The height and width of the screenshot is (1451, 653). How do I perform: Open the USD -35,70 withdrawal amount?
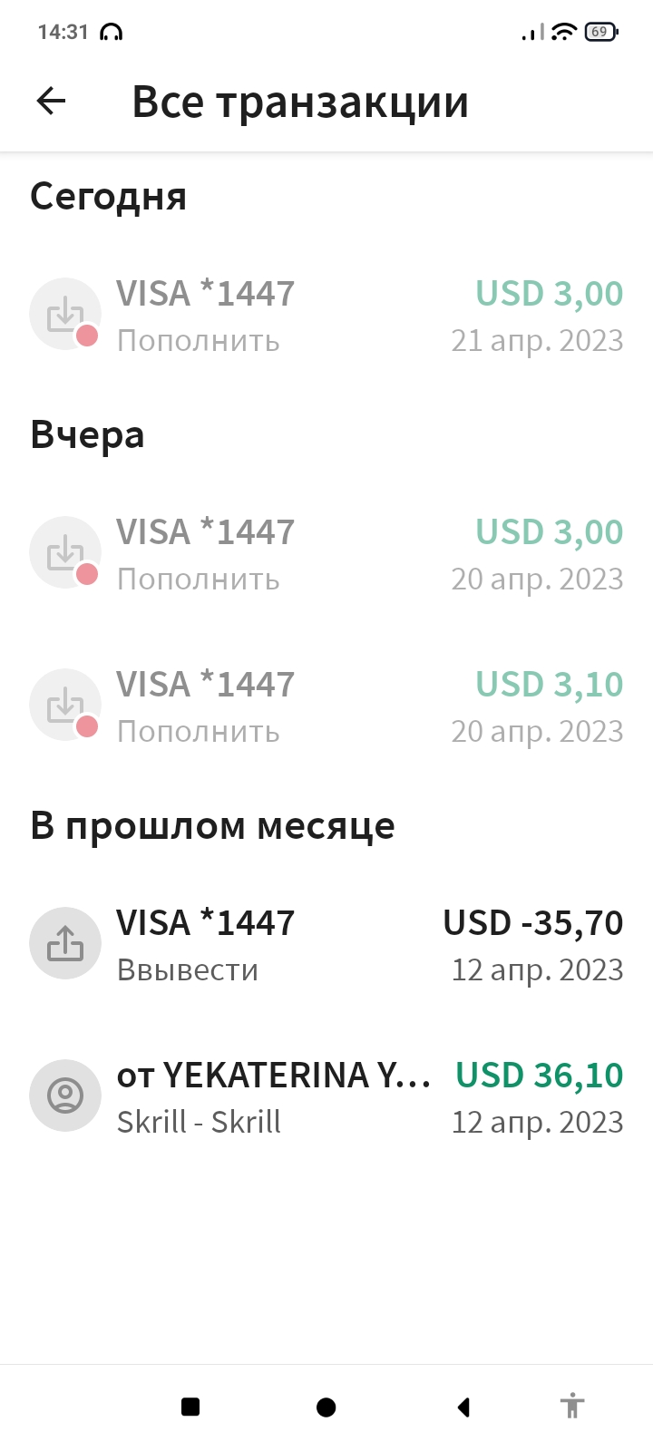pos(532,923)
